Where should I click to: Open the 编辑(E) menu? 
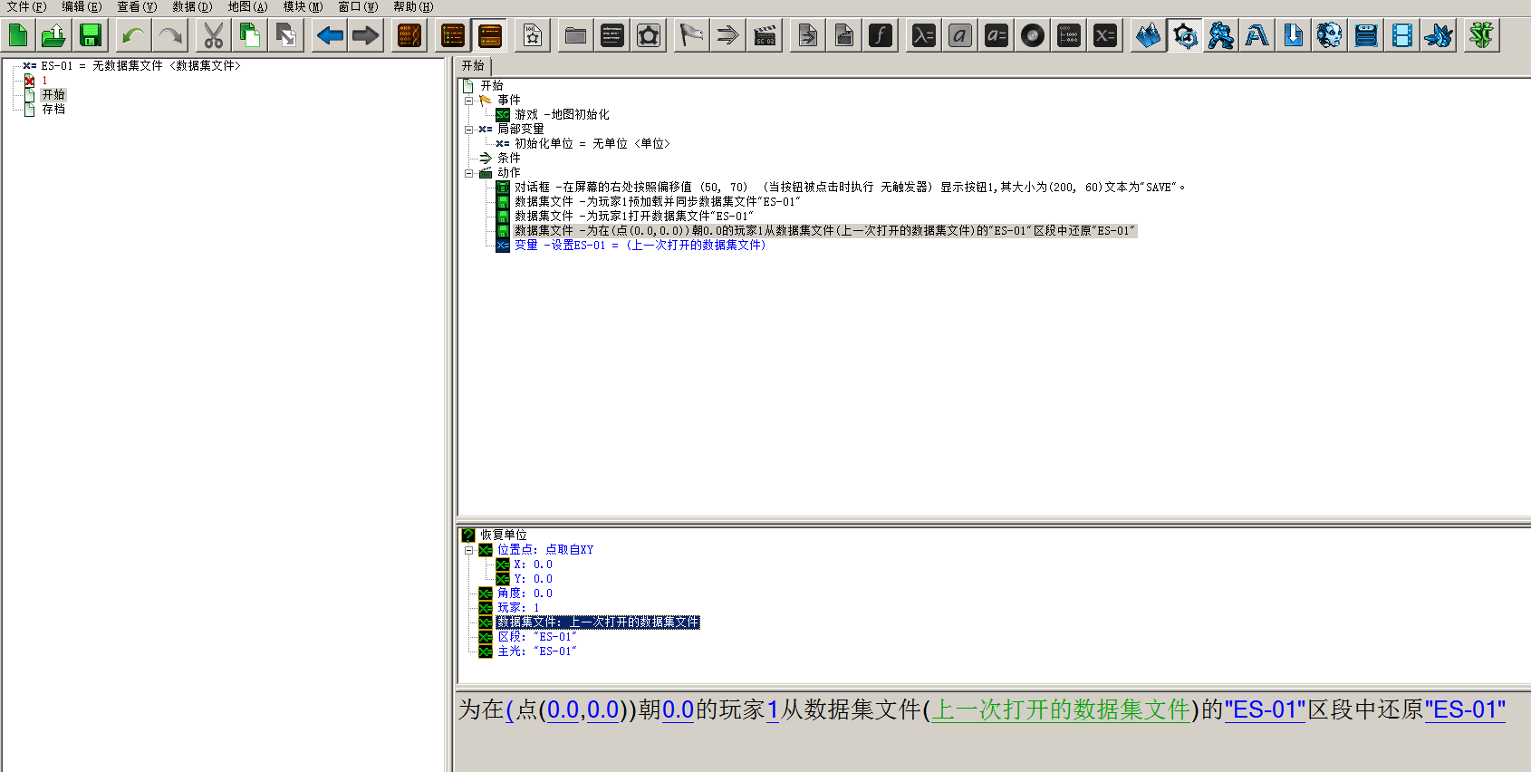[82, 6]
